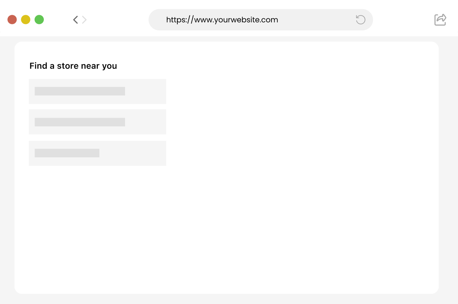Close the window with the red button
458x304 pixels.
click(x=12, y=20)
